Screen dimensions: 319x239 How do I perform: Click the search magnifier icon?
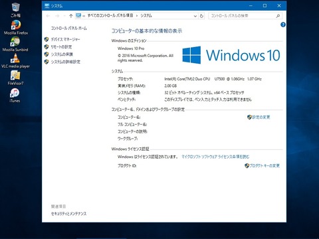(x=278, y=16)
